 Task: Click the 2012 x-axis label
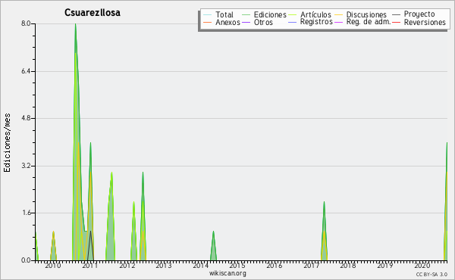[x=127, y=266]
